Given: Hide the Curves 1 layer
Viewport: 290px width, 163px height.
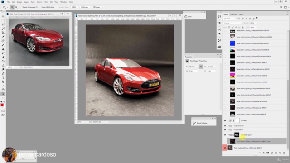Looking at the screenshot, I should 225,121.
